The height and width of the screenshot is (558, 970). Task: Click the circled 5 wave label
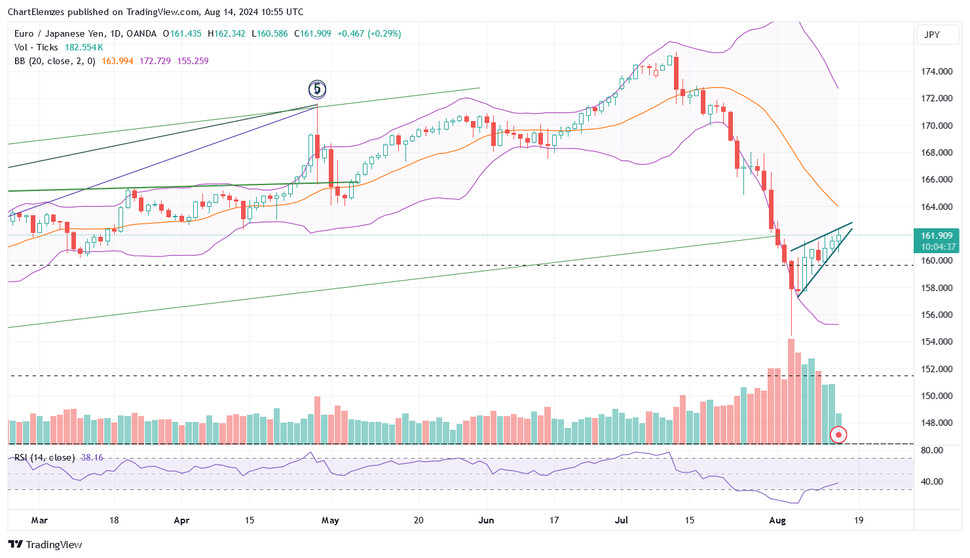tap(317, 89)
